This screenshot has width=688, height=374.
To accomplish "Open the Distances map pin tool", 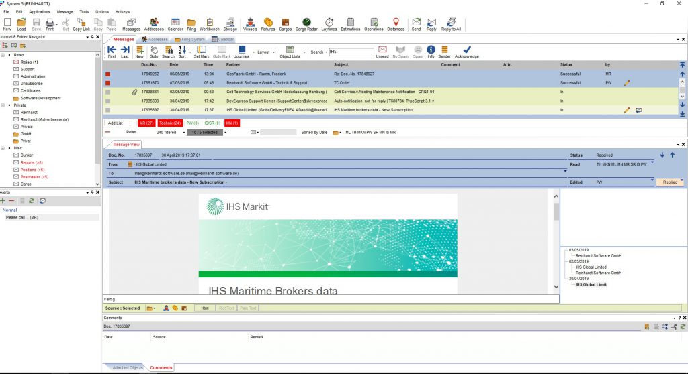I will pos(396,24).
